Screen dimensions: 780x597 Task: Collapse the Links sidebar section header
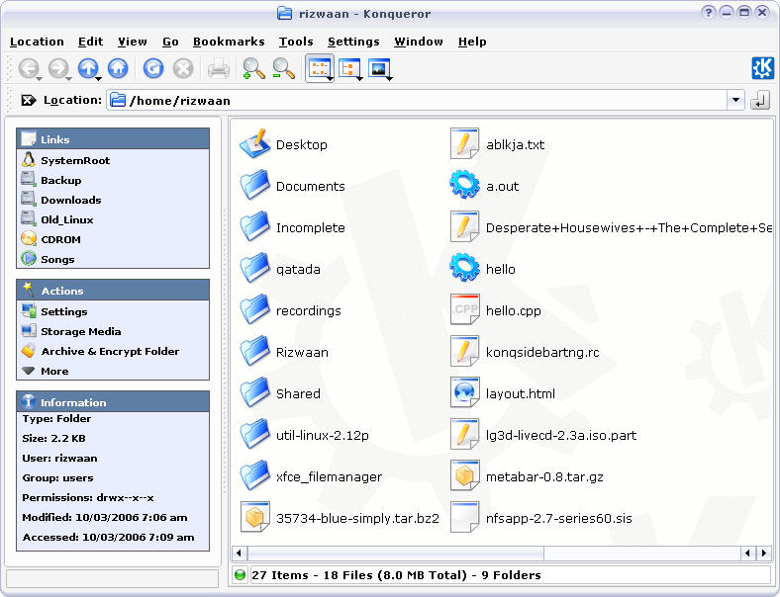pos(113,139)
